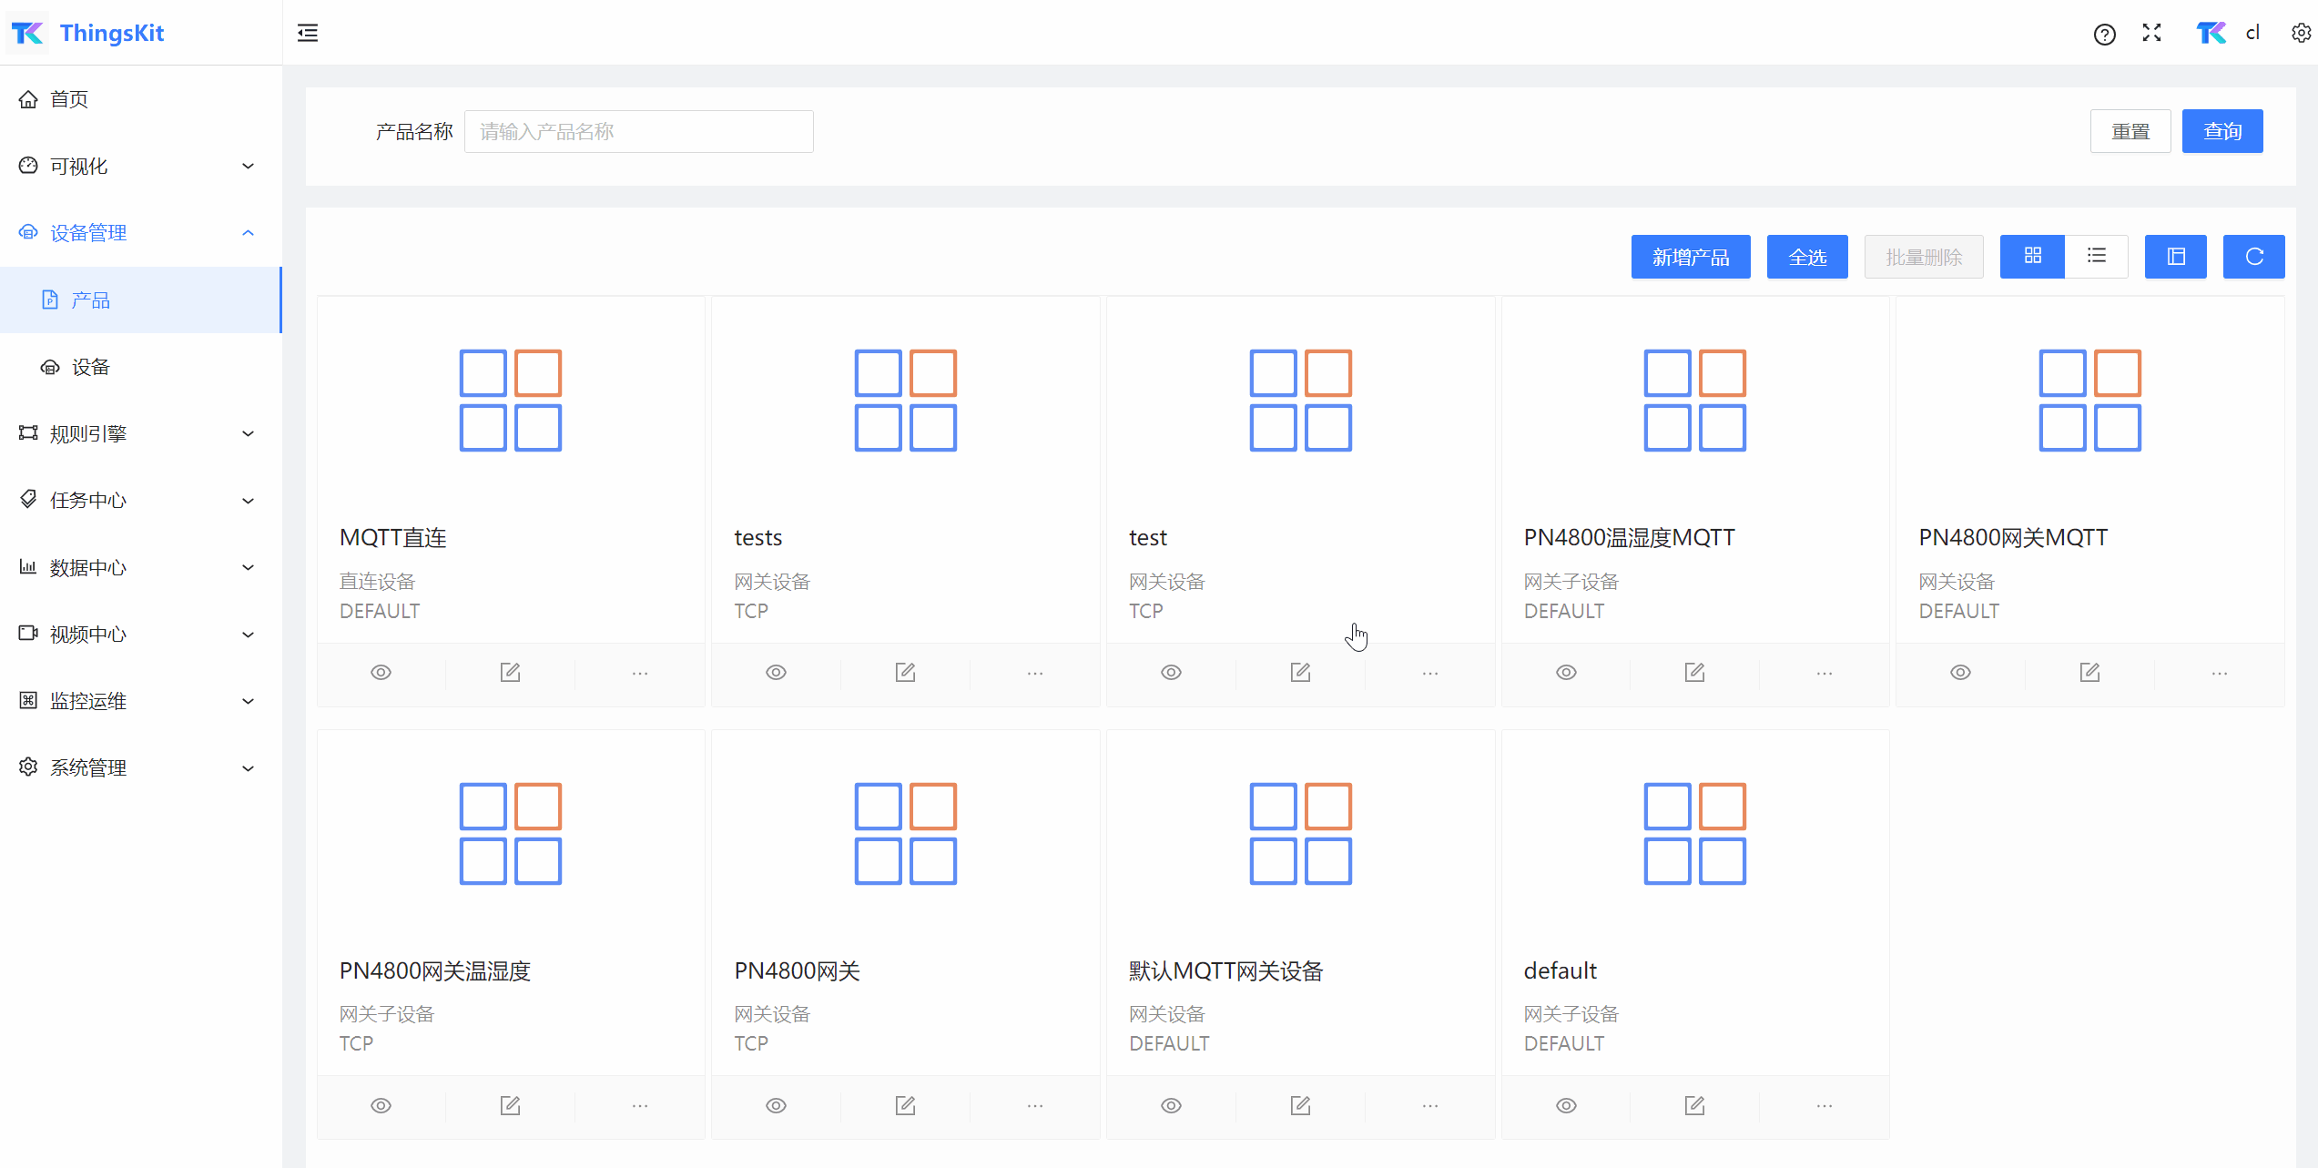The width and height of the screenshot is (2318, 1168).
Task: Go to 首页 in sidebar
Action: point(69,99)
